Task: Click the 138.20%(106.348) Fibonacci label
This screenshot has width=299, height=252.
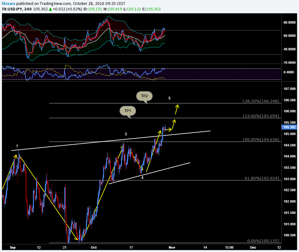Action: [x=261, y=101]
